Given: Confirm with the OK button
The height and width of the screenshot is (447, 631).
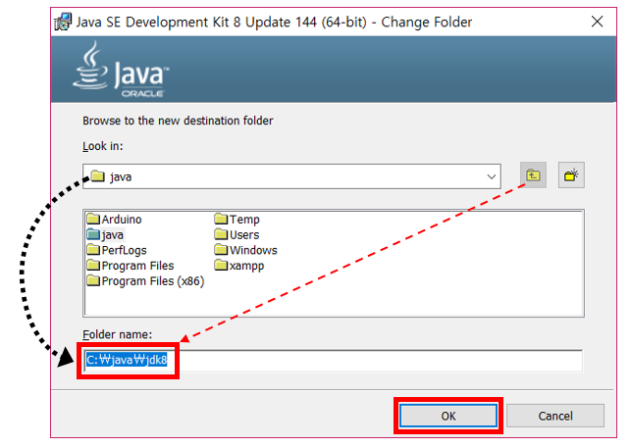Looking at the screenshot, I should point(448,416).
